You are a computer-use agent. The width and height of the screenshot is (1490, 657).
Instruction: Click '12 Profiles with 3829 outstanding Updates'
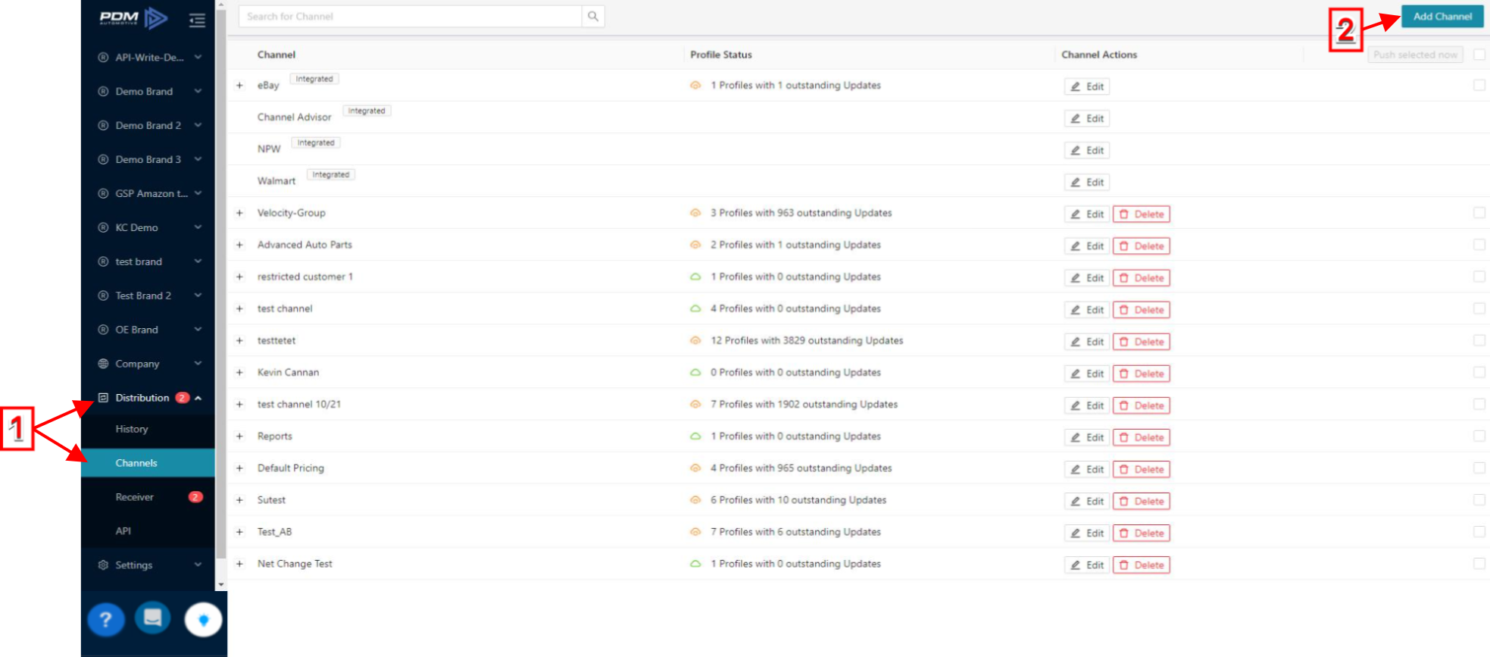pos(807,341)
